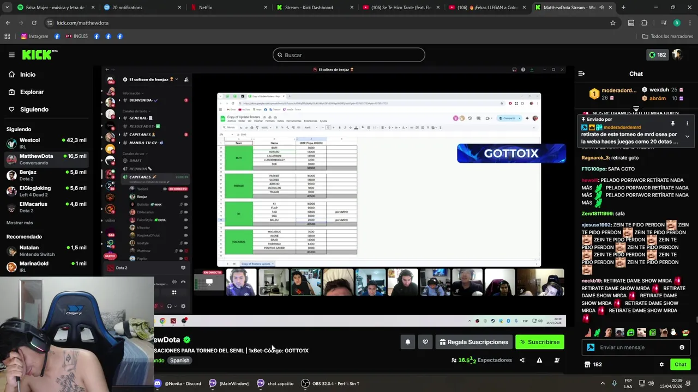Open Instagram bookmark
698x392 pixels.
pyautogui.click(x=34, y=36)
